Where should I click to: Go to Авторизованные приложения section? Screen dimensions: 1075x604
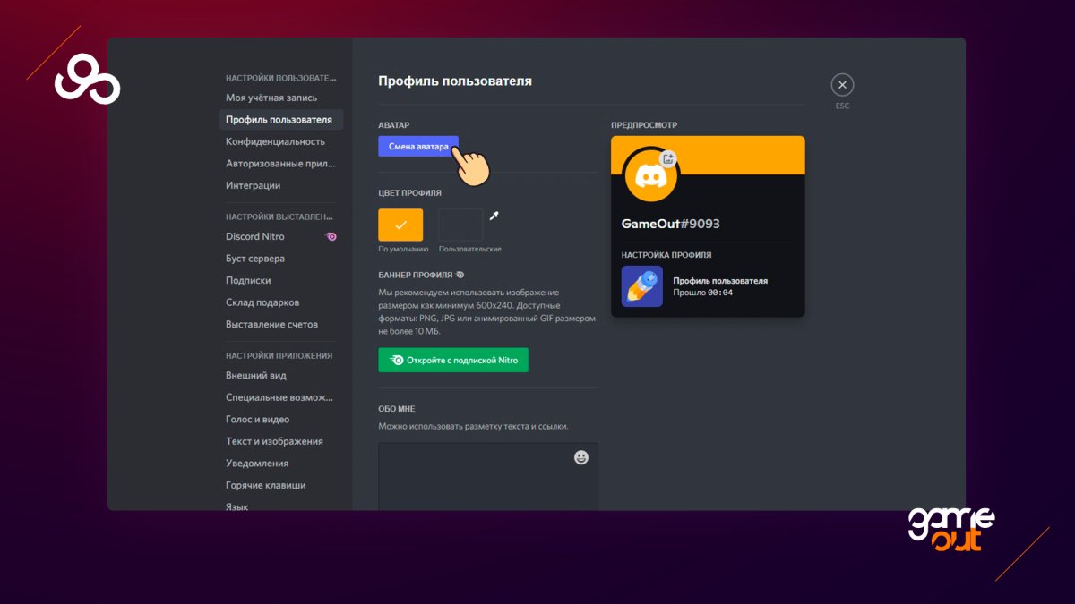pyautogui.click(x=280, y=164)
